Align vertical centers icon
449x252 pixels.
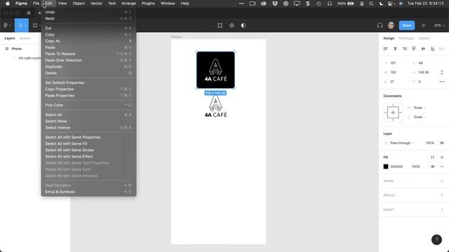click(423, 49)
